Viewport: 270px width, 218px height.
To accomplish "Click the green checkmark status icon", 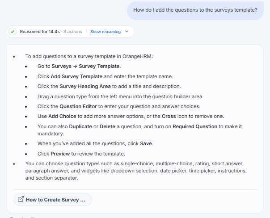I will click(x=13, y=32).
